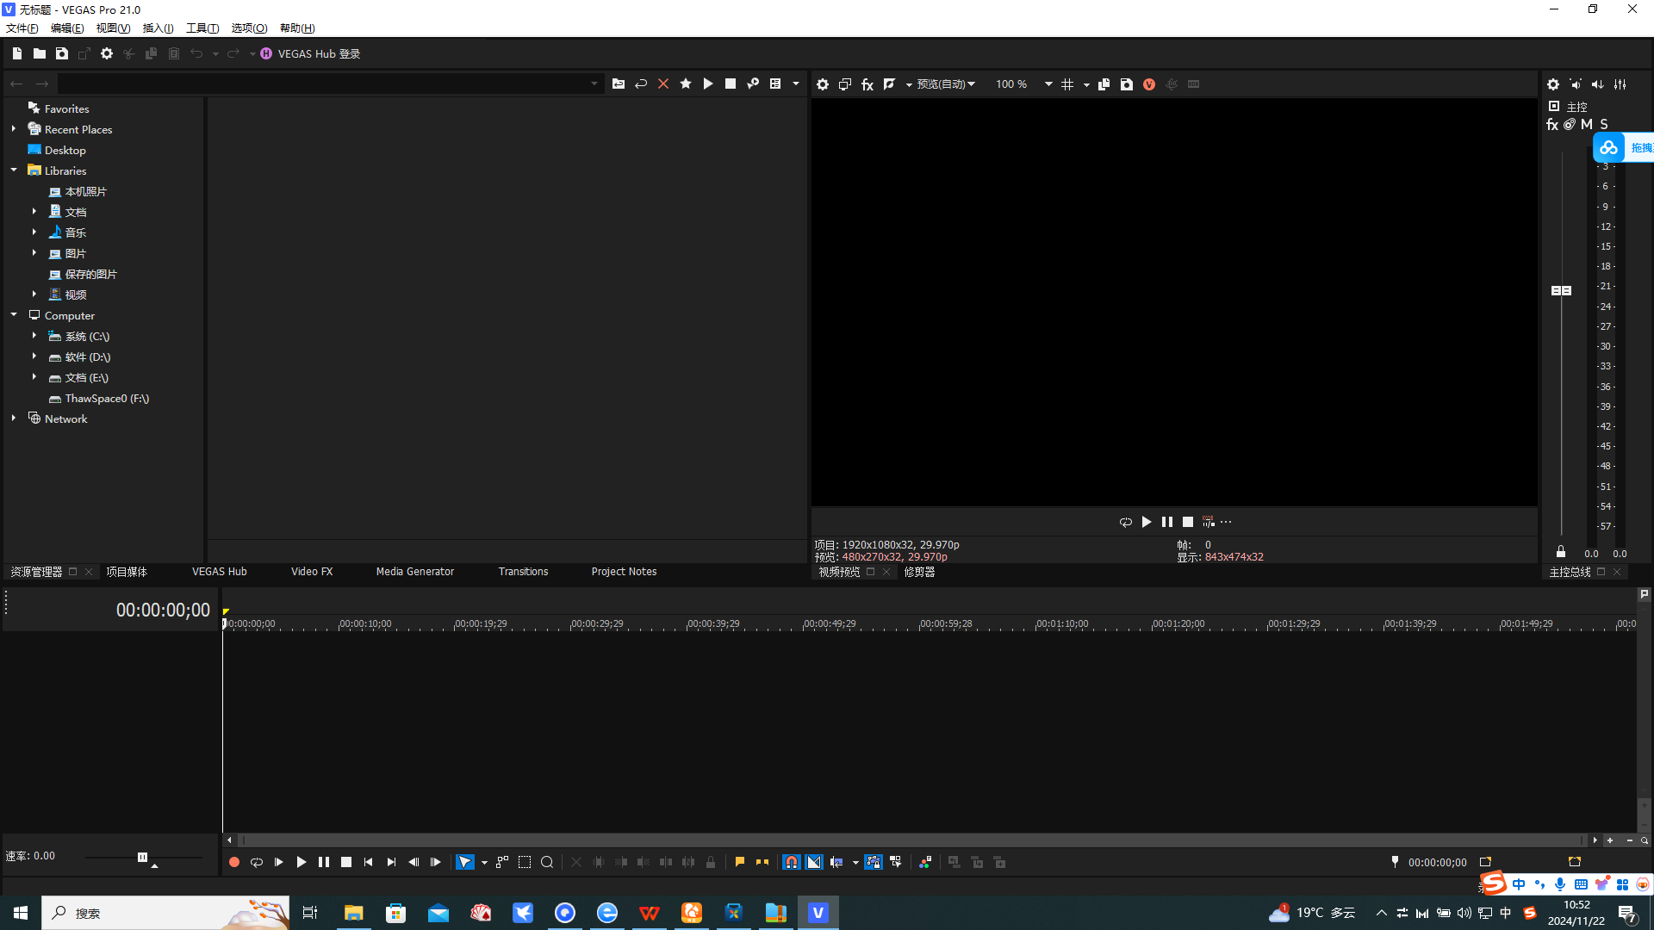This screenshot has width=1654, height=930.
Task: Open the preview quality dropdown
Action: click(946, 84)
